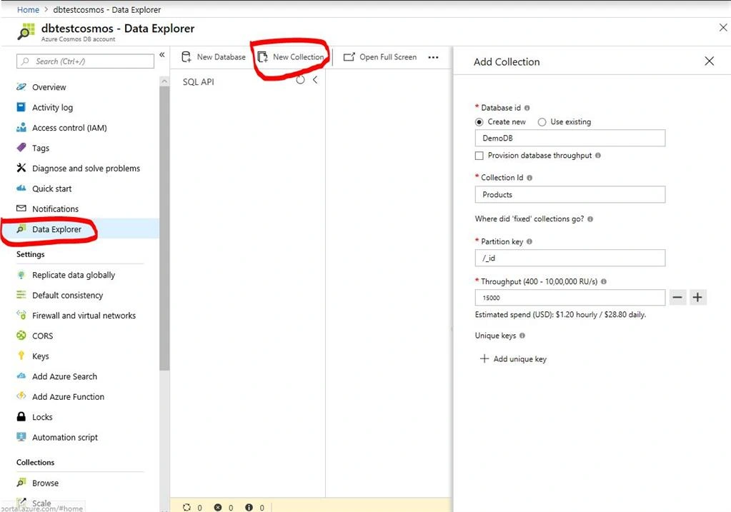Click the Collection Id field containing Products
This screenshot has width=731, height=512.
click(x=570, y=194)
